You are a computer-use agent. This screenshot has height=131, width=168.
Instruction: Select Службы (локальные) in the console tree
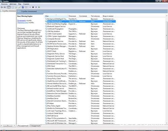pos(9,11)
